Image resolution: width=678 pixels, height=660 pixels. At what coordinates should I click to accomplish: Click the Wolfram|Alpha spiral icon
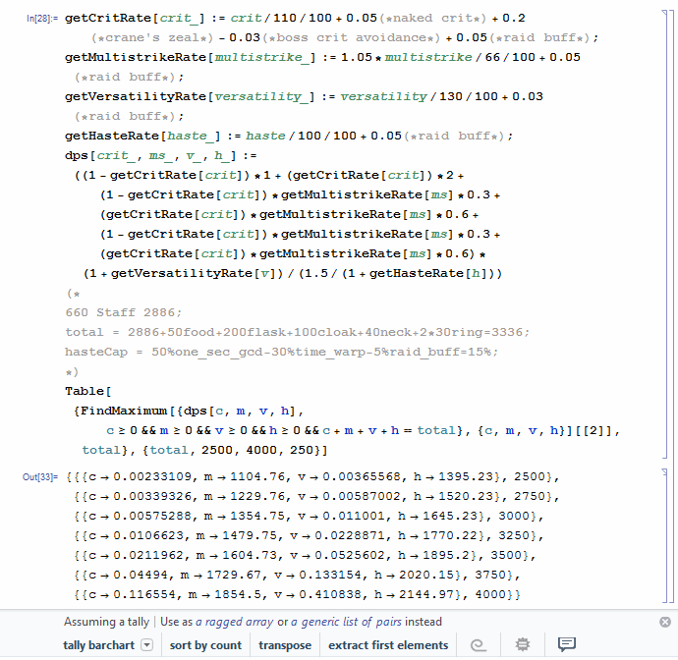coord(481,645)
